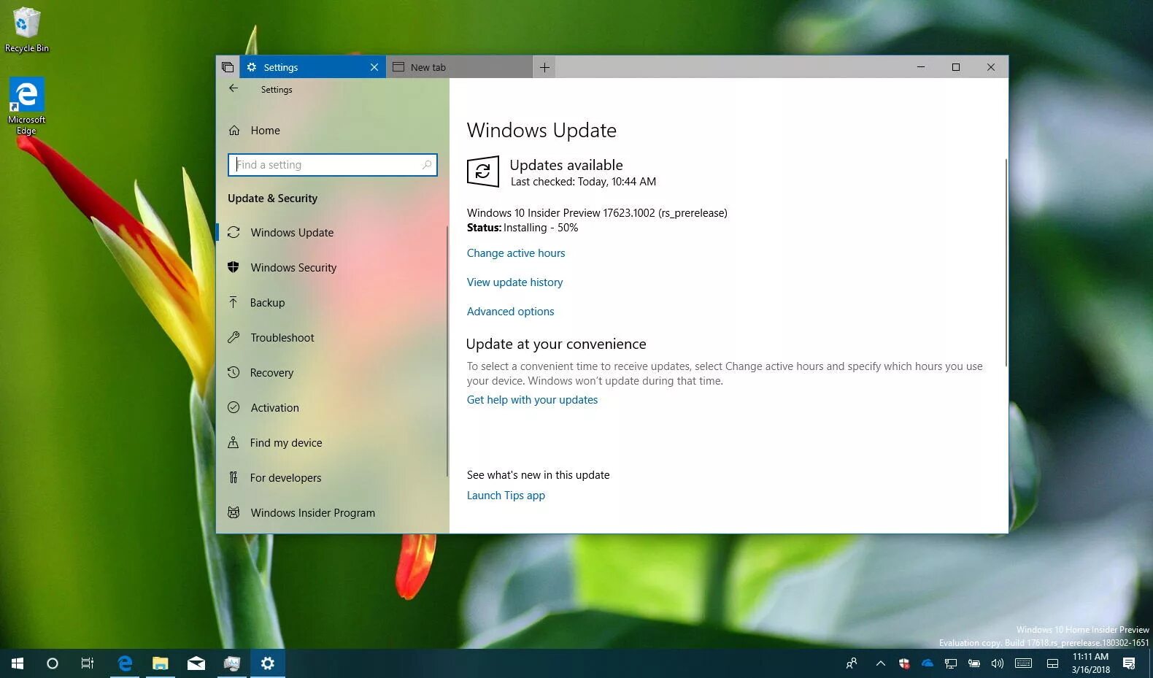Image resolution: width=1153 pixels, height=678 pixels.
Task: Click the taskbar clock showing 11:11 AM
Action: point(1090,663)
